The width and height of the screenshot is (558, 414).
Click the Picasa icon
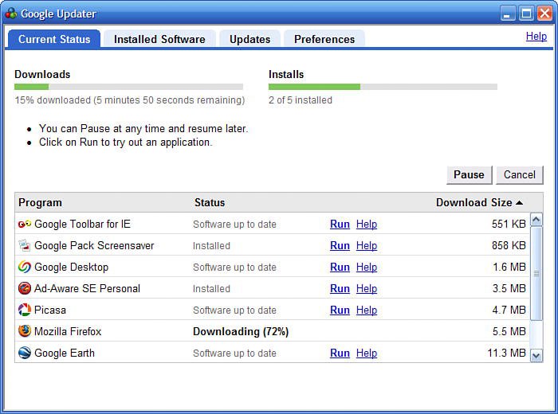(x=25, y=310)
